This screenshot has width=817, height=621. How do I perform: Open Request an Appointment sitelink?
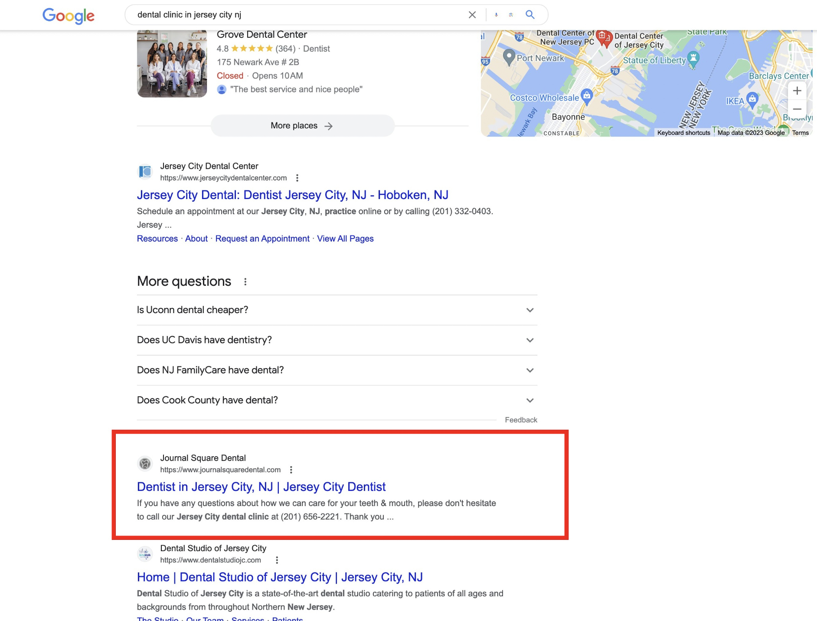pyautogui.click(x=262, y=239)
